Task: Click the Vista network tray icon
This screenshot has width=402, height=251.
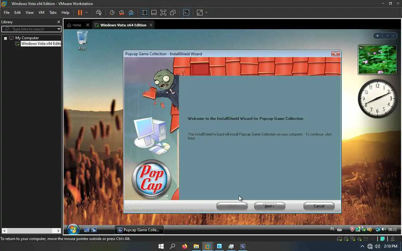Action: pyautogui.click(x=378, y=229)
